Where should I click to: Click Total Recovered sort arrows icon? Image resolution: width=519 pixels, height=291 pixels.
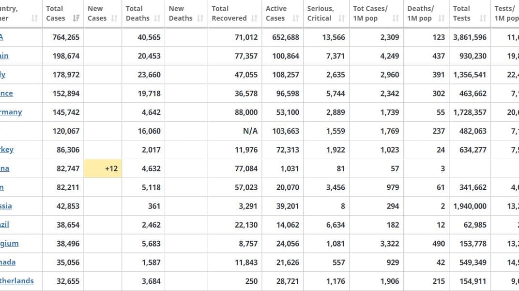pos(254,18)
